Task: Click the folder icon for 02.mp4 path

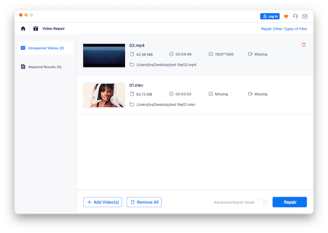Action: [132, 65]
